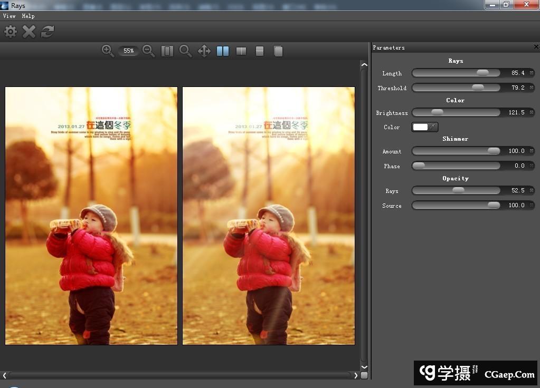Toggle side-by-side comparison view

[223, 51]
